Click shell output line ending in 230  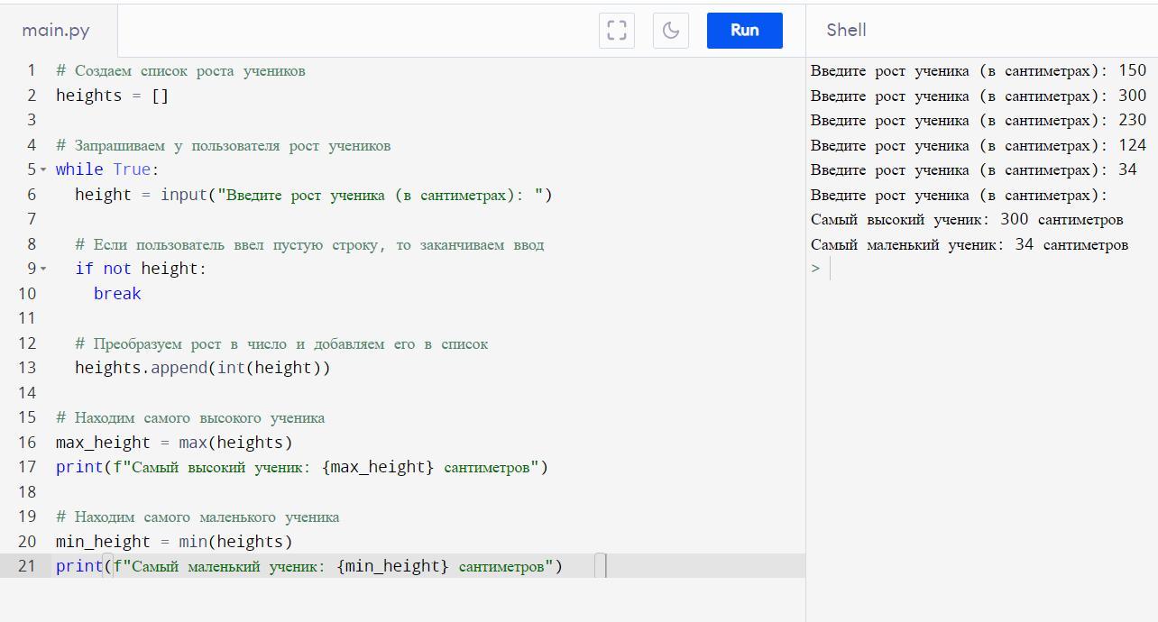(979, 120)
